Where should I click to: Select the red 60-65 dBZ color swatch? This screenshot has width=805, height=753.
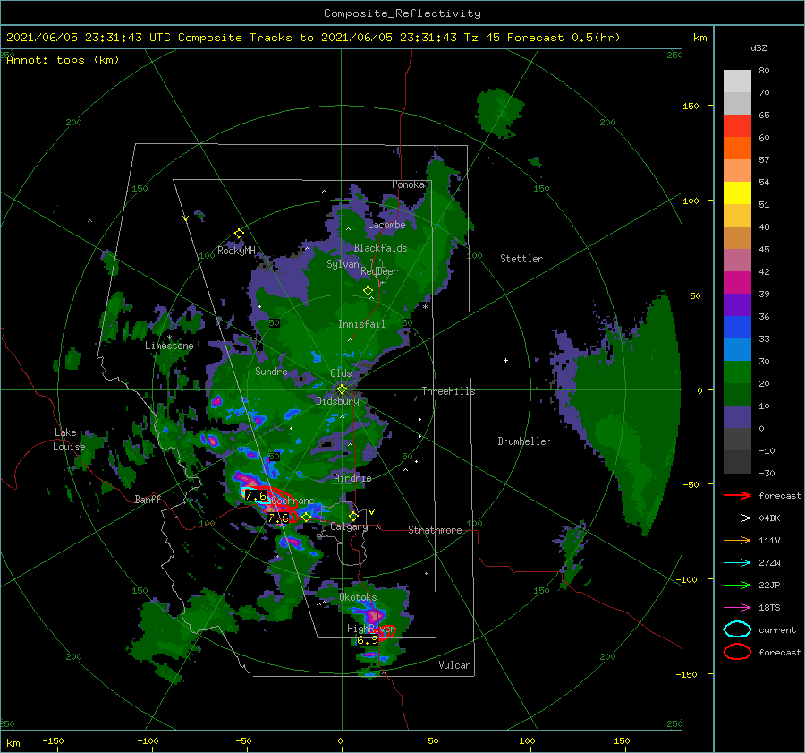click(x=737, y=126)
